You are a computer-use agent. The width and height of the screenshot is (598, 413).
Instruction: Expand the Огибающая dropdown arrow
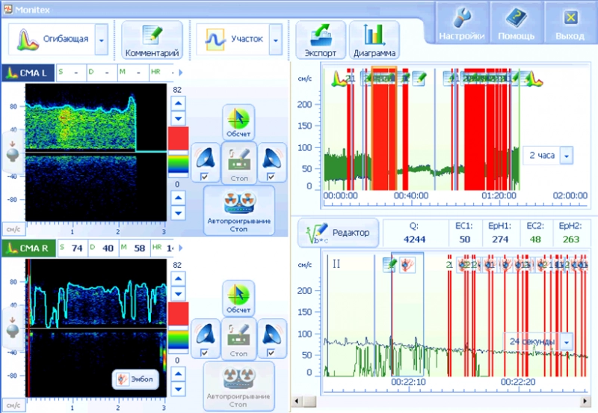(101, 39)
